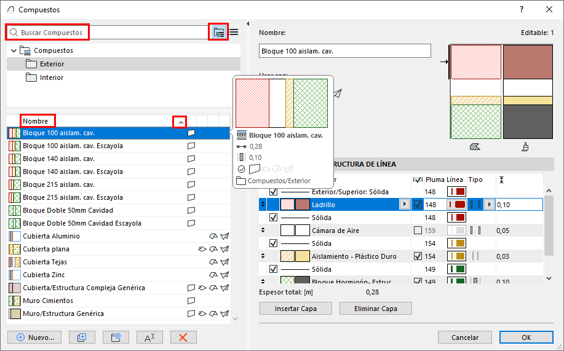The width and height of the screenshot is (564, 351).
Task: Click the Buscar Compuestos search field
Action: click(x=108, y=33)
